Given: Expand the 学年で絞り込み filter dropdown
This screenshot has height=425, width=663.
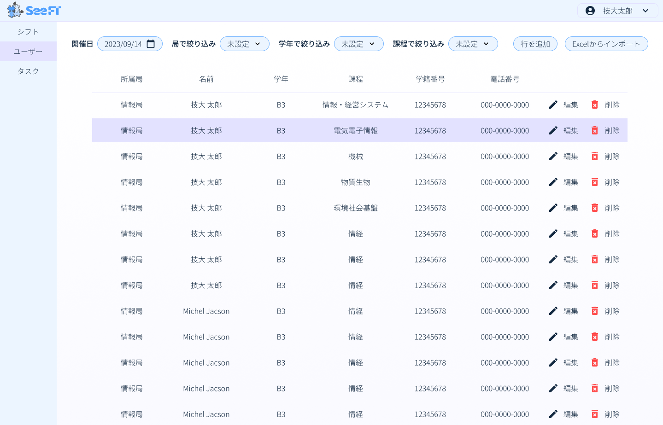Looking at the screenshot, I should 358,44.
